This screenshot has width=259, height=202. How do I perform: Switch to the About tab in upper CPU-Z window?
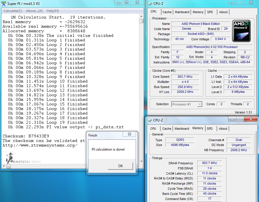click(223, 12)
